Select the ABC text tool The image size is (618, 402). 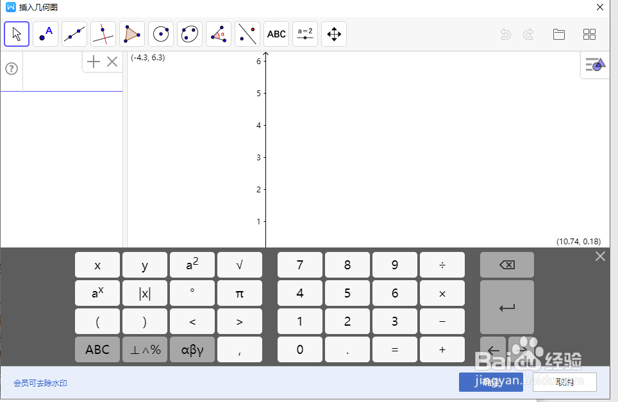276,34
